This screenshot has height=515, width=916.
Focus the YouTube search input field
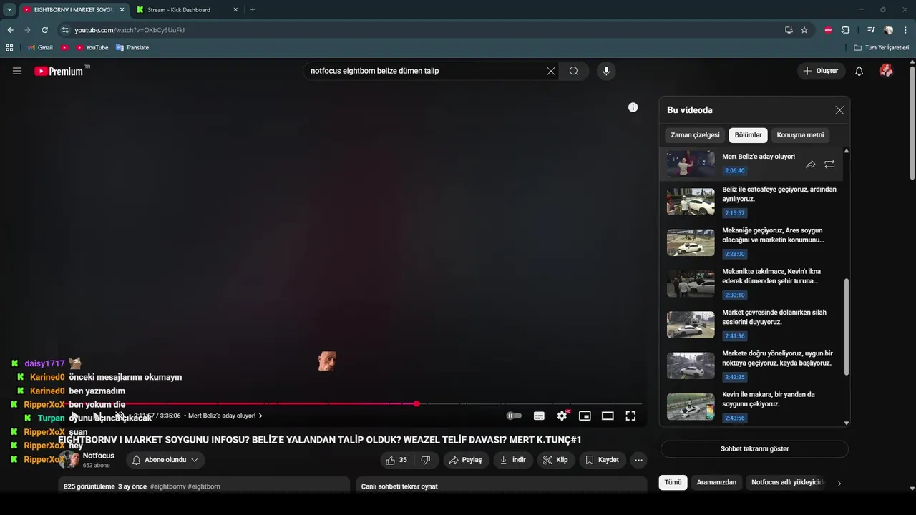tap(426, 71)
